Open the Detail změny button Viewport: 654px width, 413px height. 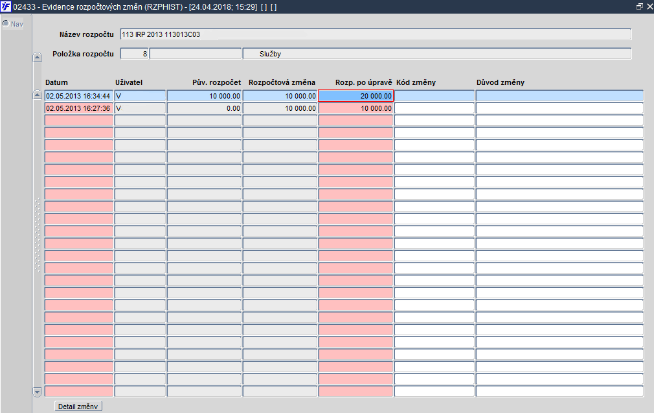[78, 407]
